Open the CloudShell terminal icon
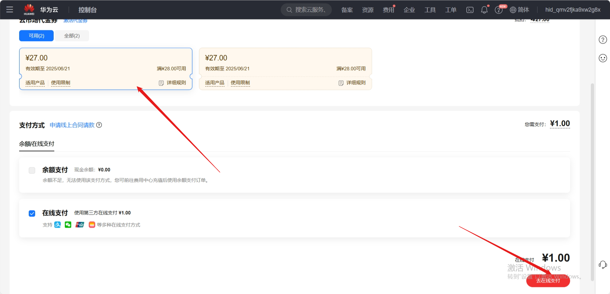This screenshot has width=610, height=294. click(x=470, y=10)
